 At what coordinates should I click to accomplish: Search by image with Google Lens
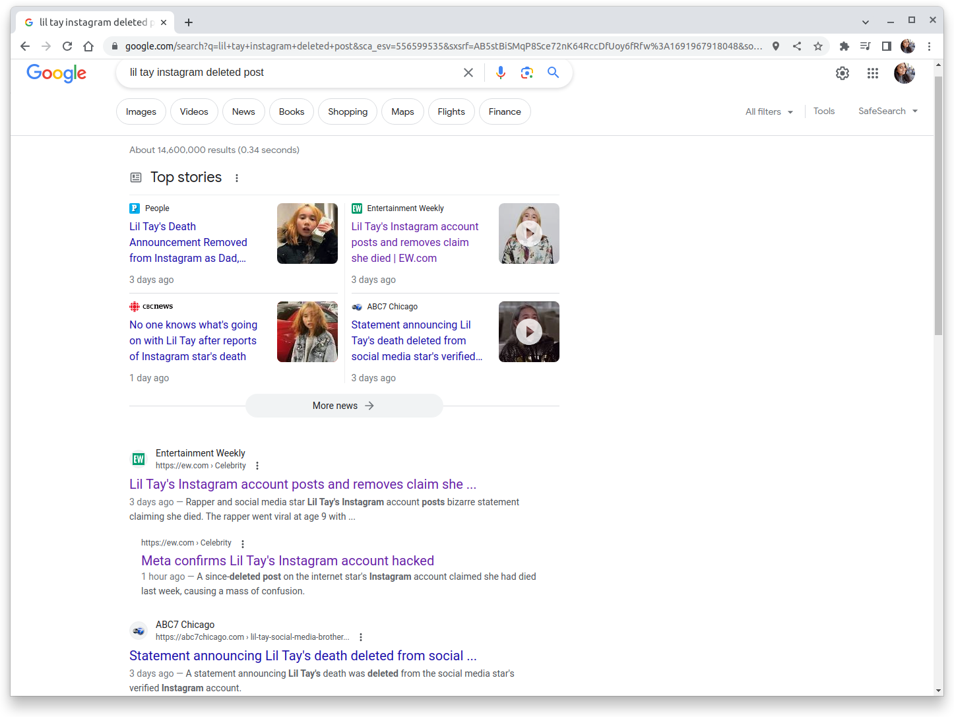click(x=526, y=73)
